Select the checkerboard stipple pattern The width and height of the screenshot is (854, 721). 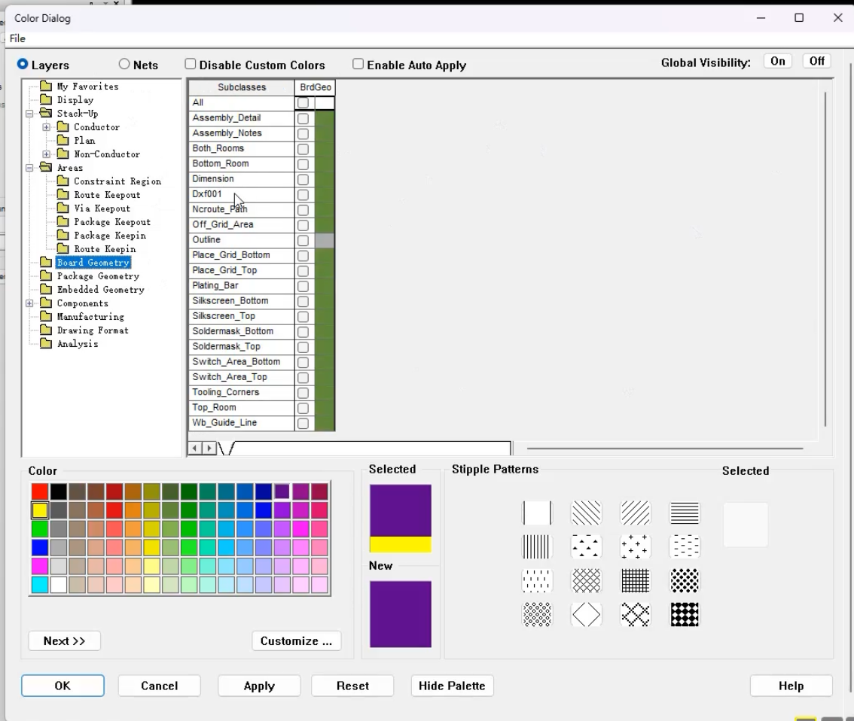pyautogui.click(x=684, y=614)
